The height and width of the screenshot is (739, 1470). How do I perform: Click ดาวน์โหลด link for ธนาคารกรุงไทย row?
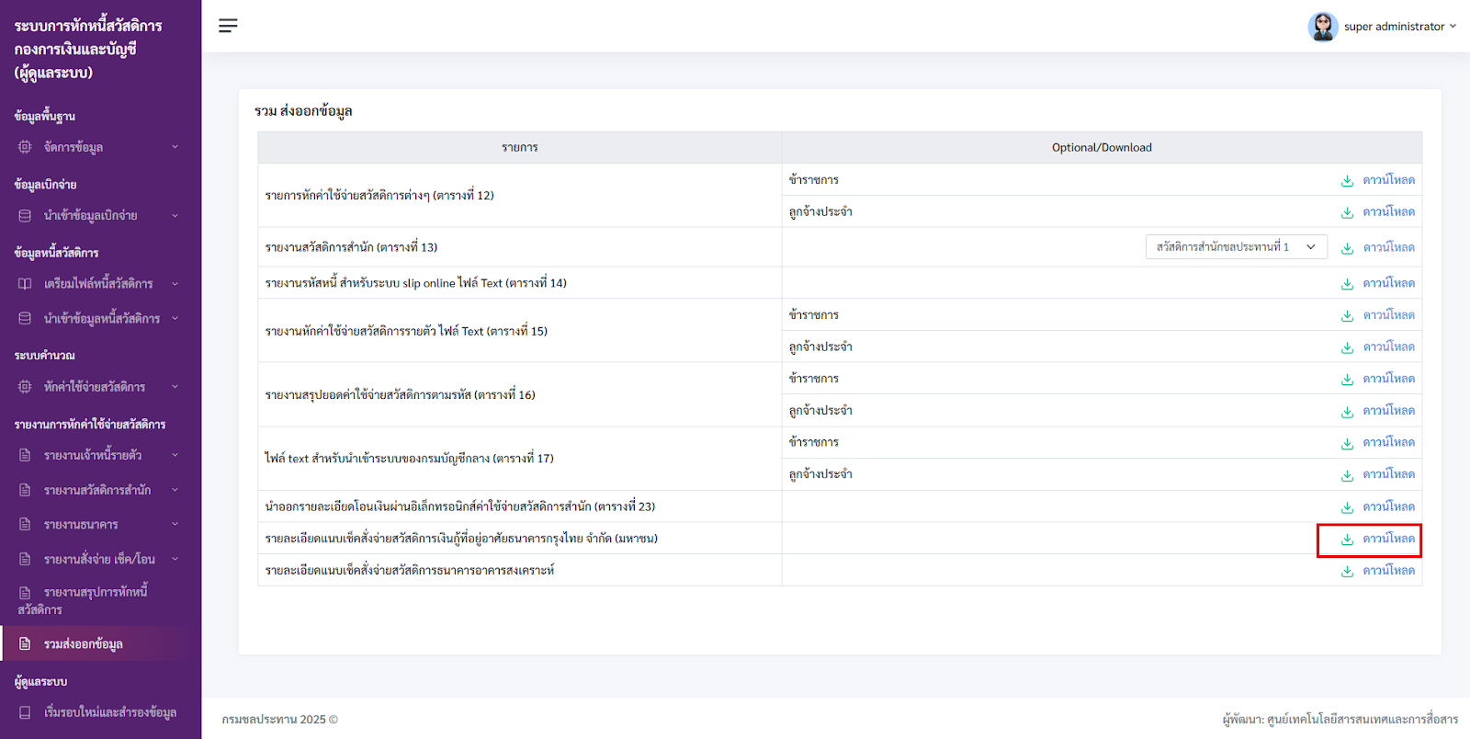point(1388,539)
